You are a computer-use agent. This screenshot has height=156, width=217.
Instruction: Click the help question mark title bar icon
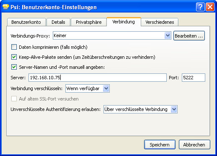tap(200, 7)
